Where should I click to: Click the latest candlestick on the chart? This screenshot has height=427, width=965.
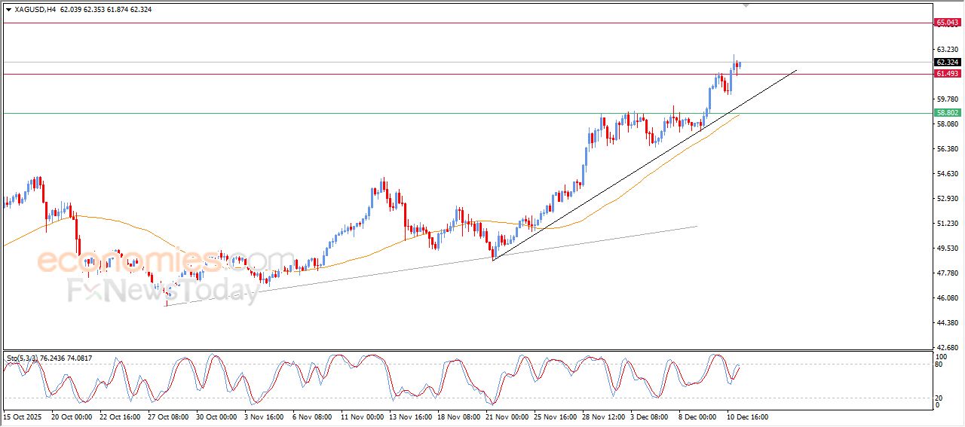pos(740,65)
